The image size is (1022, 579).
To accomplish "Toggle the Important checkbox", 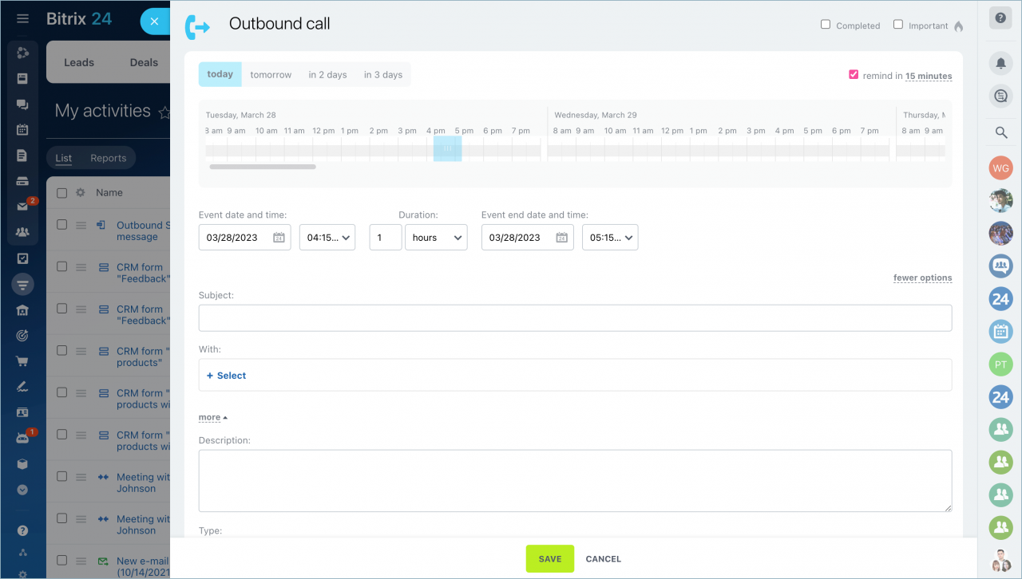I will [x=898, y=25].
